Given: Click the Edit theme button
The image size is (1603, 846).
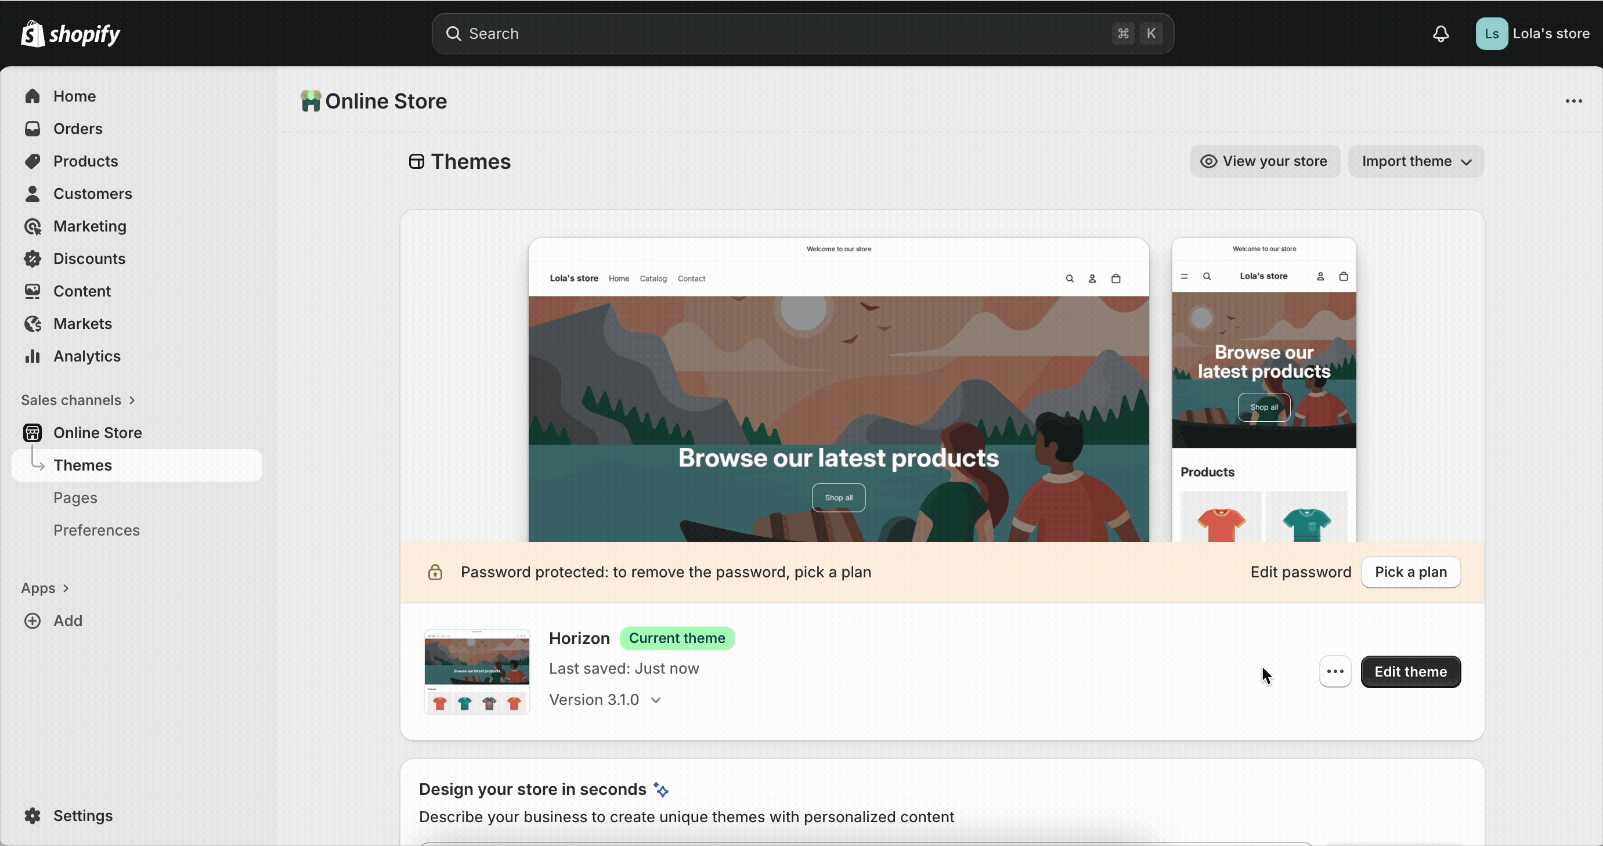Looking at the screenshot, I should pyautogui.click(x=1411, y=672).
